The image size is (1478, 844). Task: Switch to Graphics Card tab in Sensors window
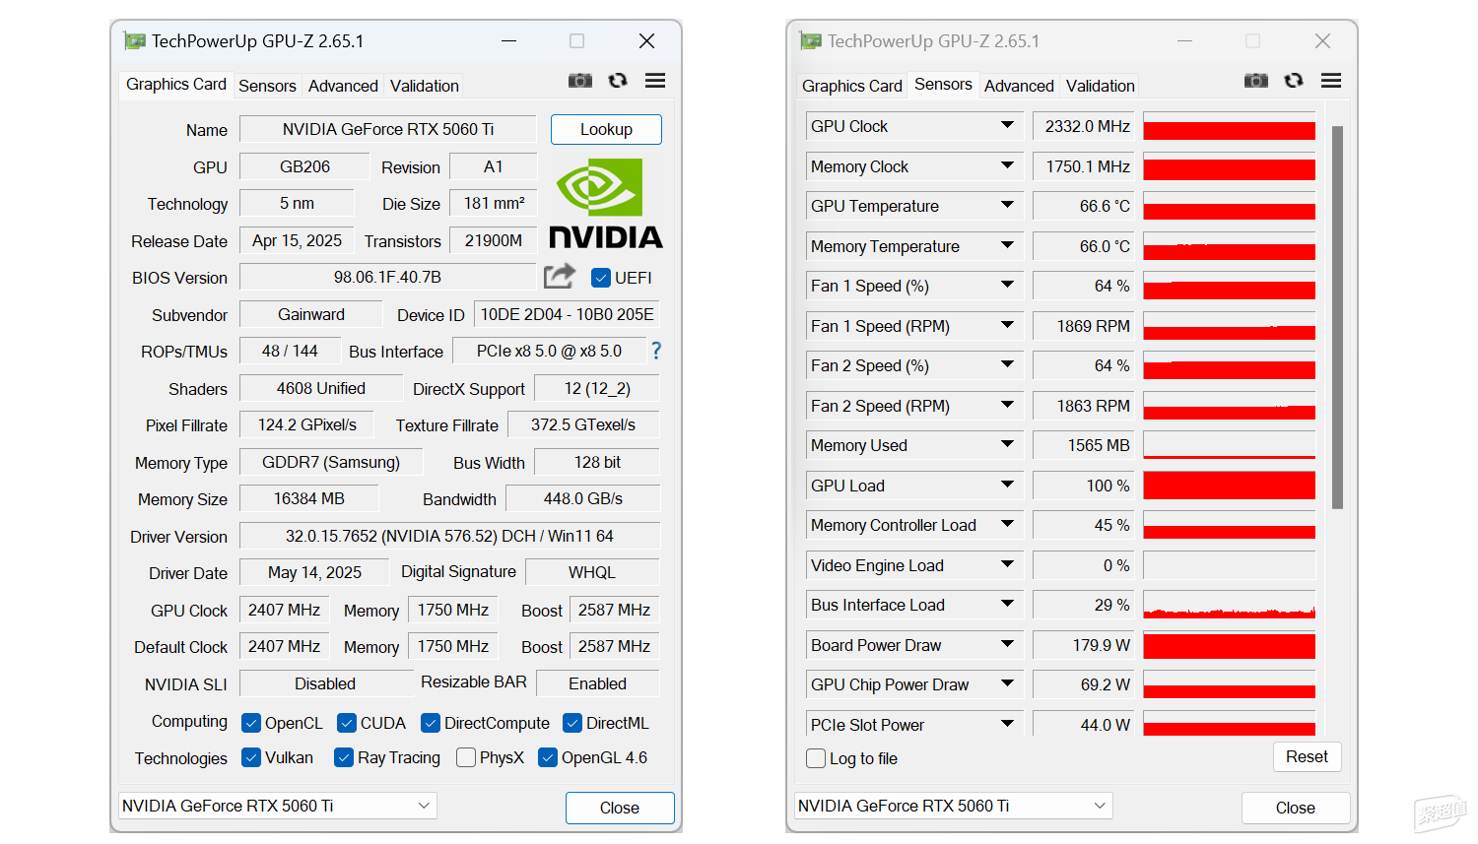[x=852, y=86]
